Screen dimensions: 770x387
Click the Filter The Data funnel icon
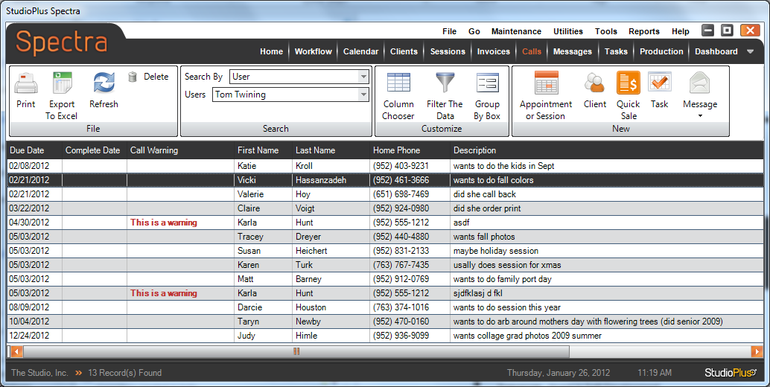(445, 84)
